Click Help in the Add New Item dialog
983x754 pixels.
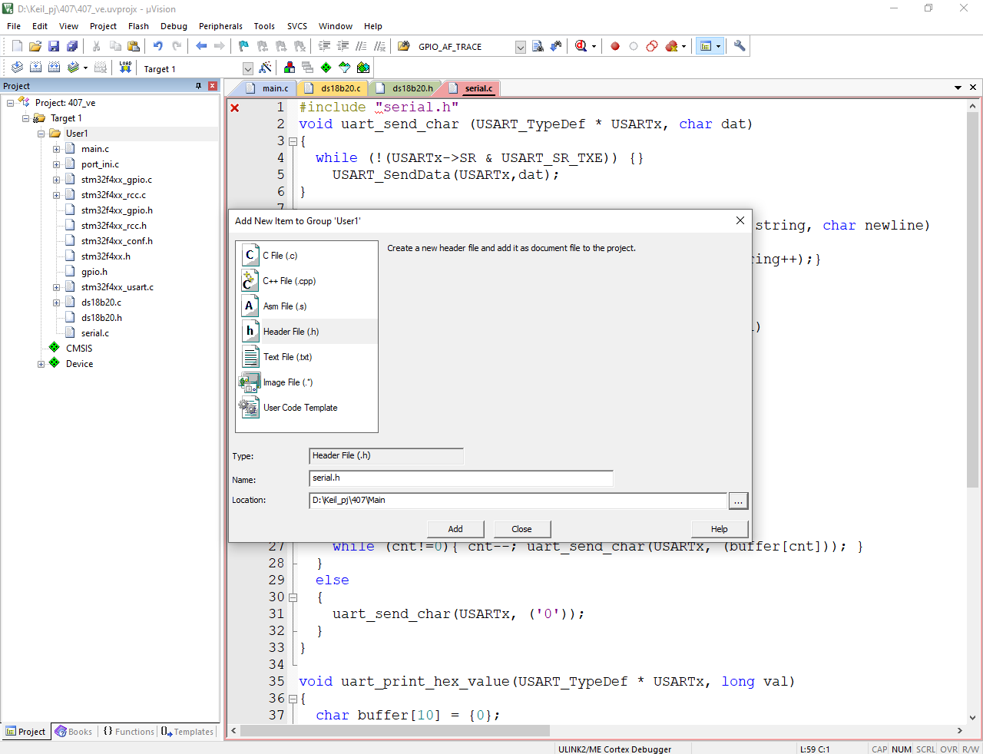[x=719, y=529]
